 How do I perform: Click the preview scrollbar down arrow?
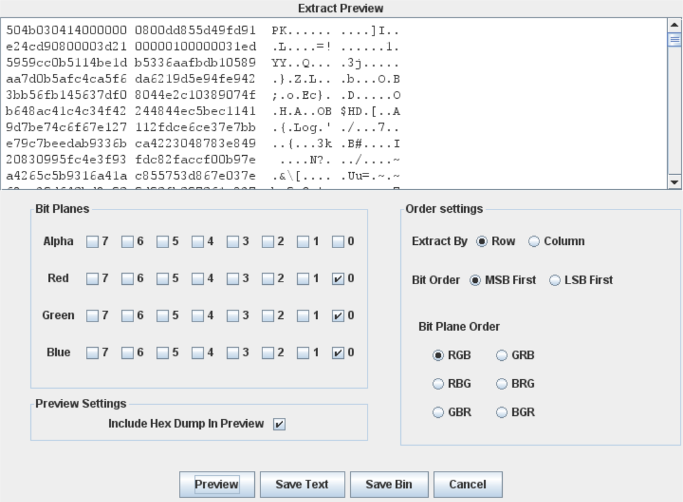pos(674,182)
